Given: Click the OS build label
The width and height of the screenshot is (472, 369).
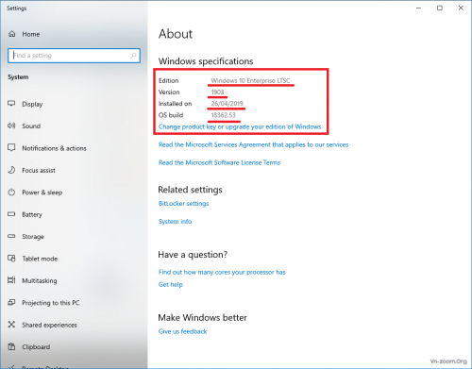Looking at the screenshot, I should point(171,115).
